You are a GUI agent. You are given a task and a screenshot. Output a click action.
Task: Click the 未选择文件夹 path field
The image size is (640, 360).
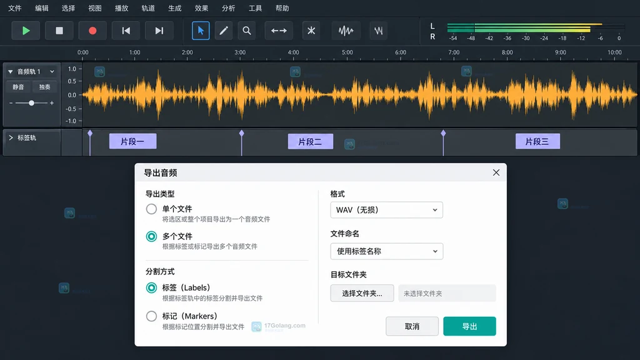click(447, 293)
